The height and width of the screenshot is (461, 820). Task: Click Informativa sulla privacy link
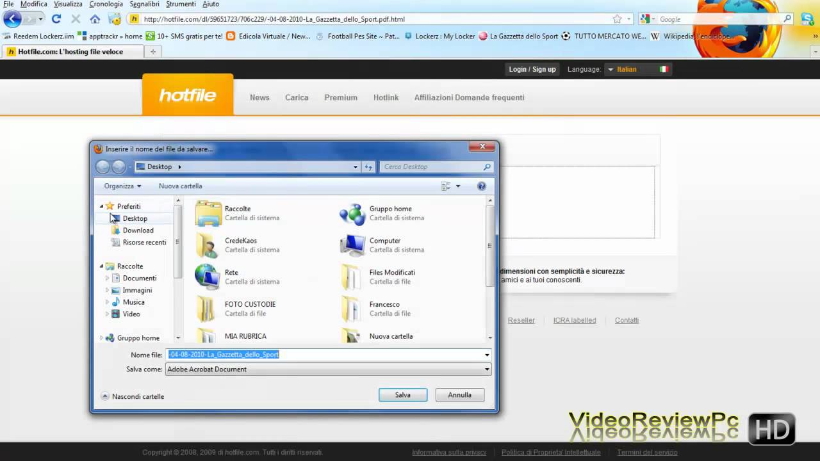(x=449, y=453)
